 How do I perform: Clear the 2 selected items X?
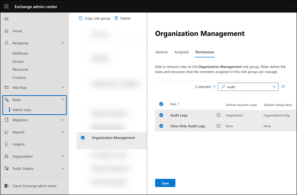214,87
